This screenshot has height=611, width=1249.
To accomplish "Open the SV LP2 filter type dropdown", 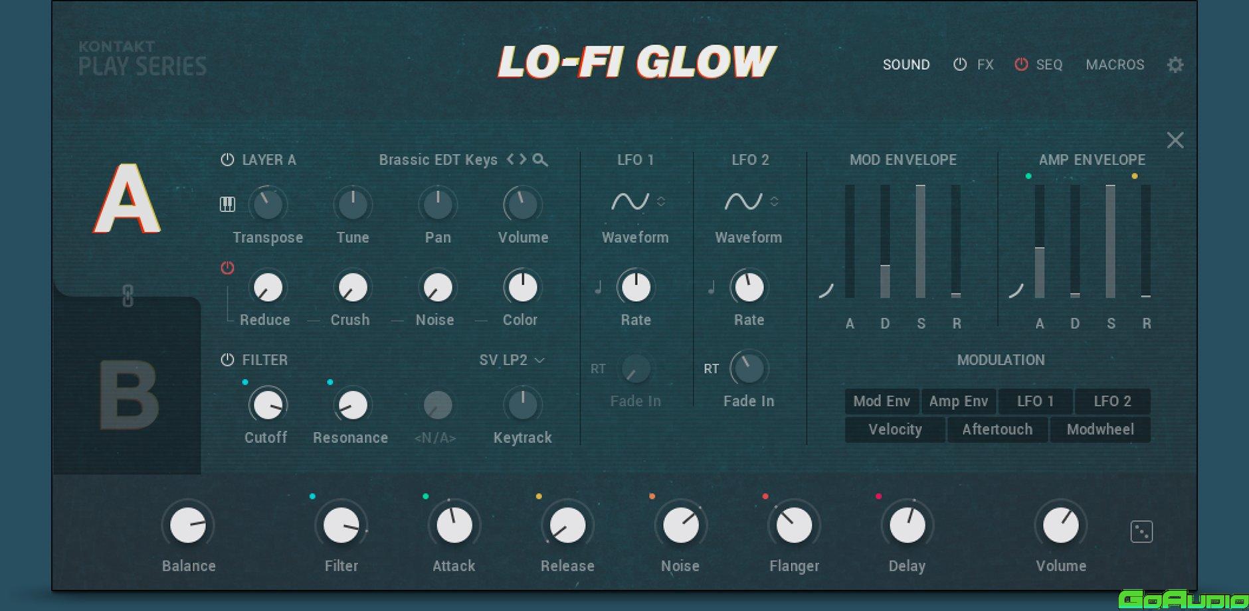I will tap(512, 360).
